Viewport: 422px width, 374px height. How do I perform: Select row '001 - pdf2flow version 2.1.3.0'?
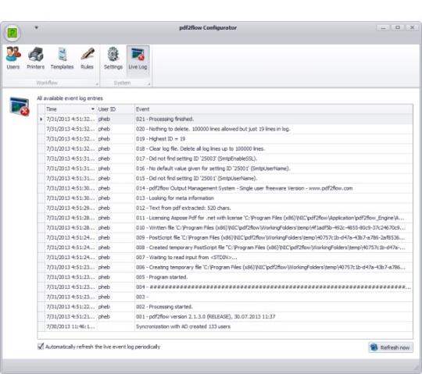click(x=225, y=317)
